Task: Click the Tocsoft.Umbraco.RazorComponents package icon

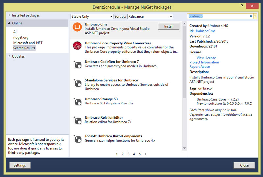Action: [78, 139]
